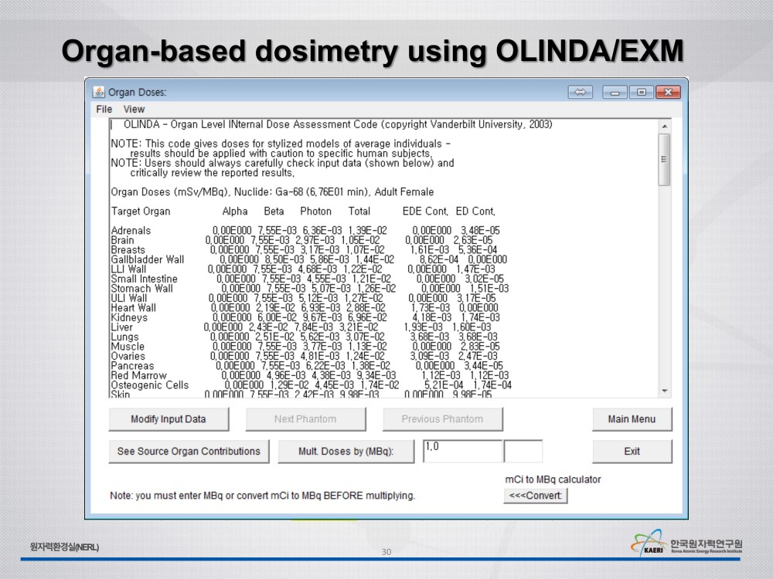The image size is (773, 579).
Task: Click the scrollbar up arrow
Action: 665,127
